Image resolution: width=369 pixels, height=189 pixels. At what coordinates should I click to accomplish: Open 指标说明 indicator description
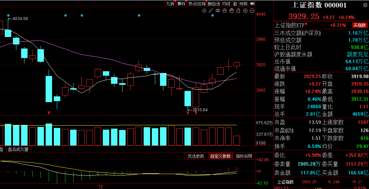(244, 156)
